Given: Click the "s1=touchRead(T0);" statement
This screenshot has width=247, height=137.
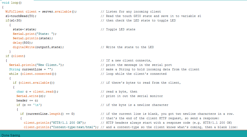Looking at the screenshot, I should (x=21, y=16).
